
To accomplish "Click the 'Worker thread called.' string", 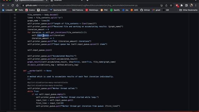I will (64, 88).
